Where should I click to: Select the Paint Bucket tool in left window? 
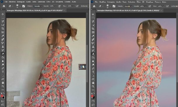click(x=3, y=57)
